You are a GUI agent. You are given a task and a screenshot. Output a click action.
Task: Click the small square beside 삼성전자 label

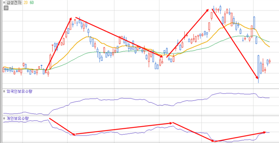4,3
